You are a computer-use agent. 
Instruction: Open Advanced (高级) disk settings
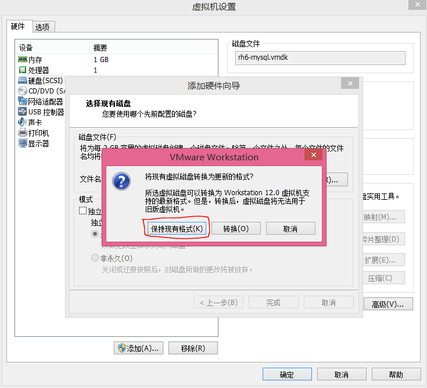388,304
